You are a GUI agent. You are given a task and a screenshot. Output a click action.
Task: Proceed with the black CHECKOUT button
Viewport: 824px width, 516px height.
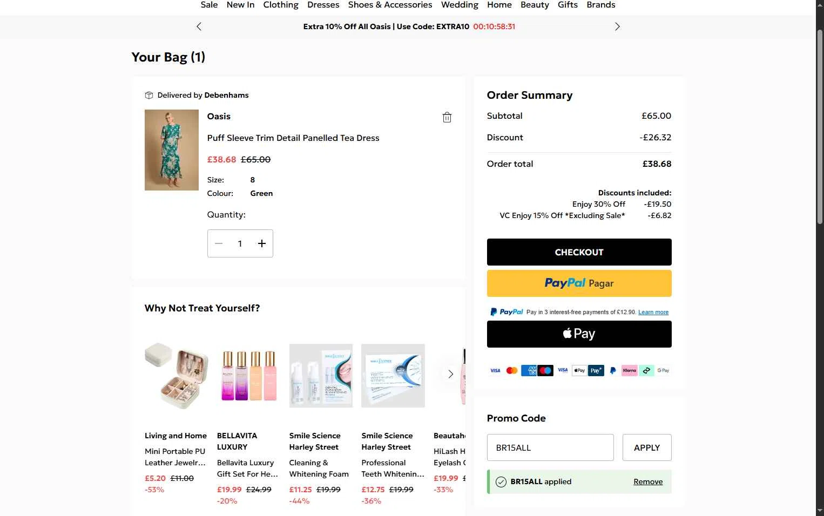(579, 252)
